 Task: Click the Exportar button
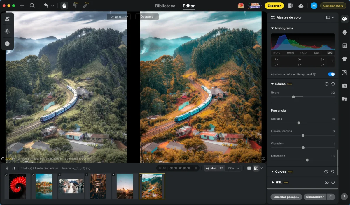tap(274, 6)
